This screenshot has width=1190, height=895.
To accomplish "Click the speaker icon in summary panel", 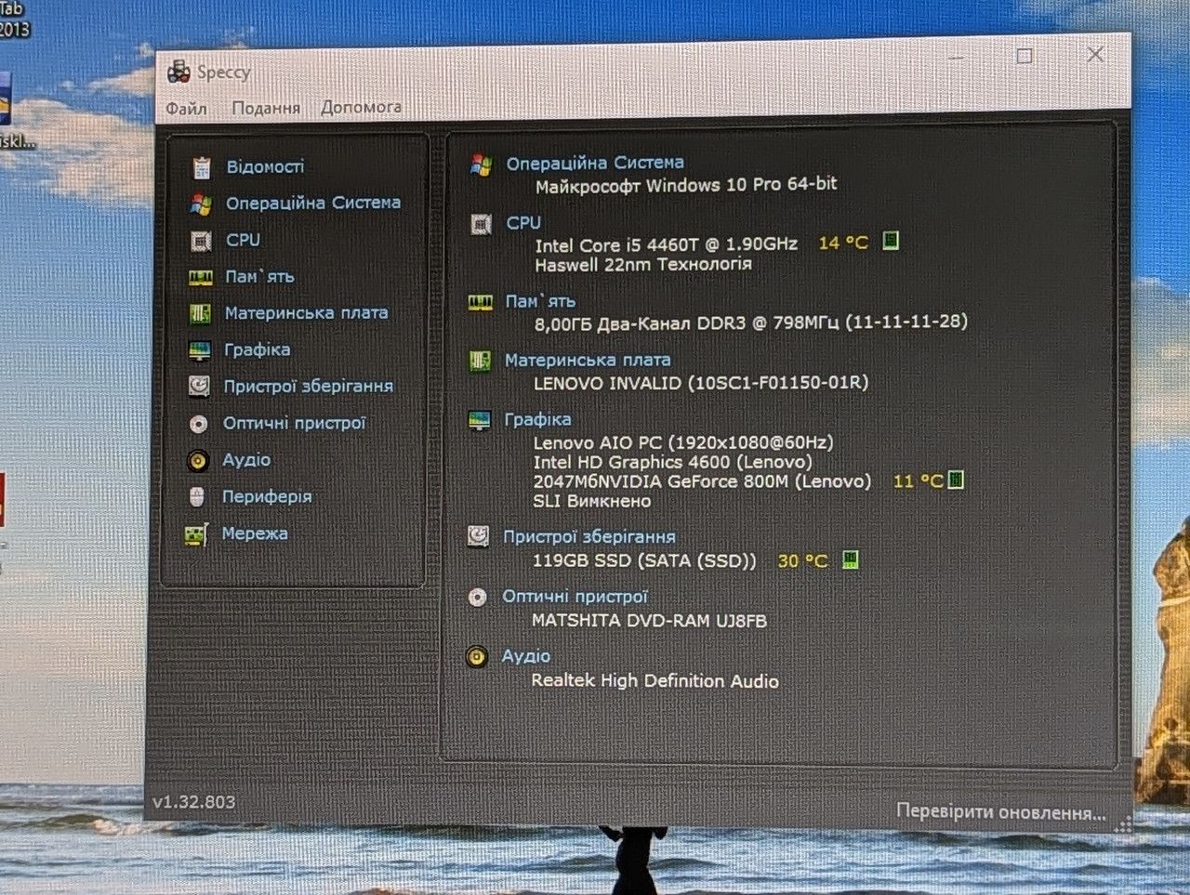I will [476, 657].
